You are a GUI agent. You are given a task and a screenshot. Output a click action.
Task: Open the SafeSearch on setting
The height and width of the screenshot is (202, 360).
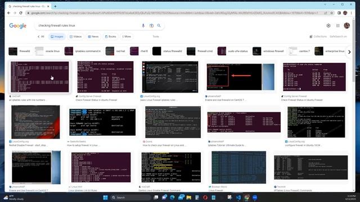pyautogui.click(x=338, y=36)
